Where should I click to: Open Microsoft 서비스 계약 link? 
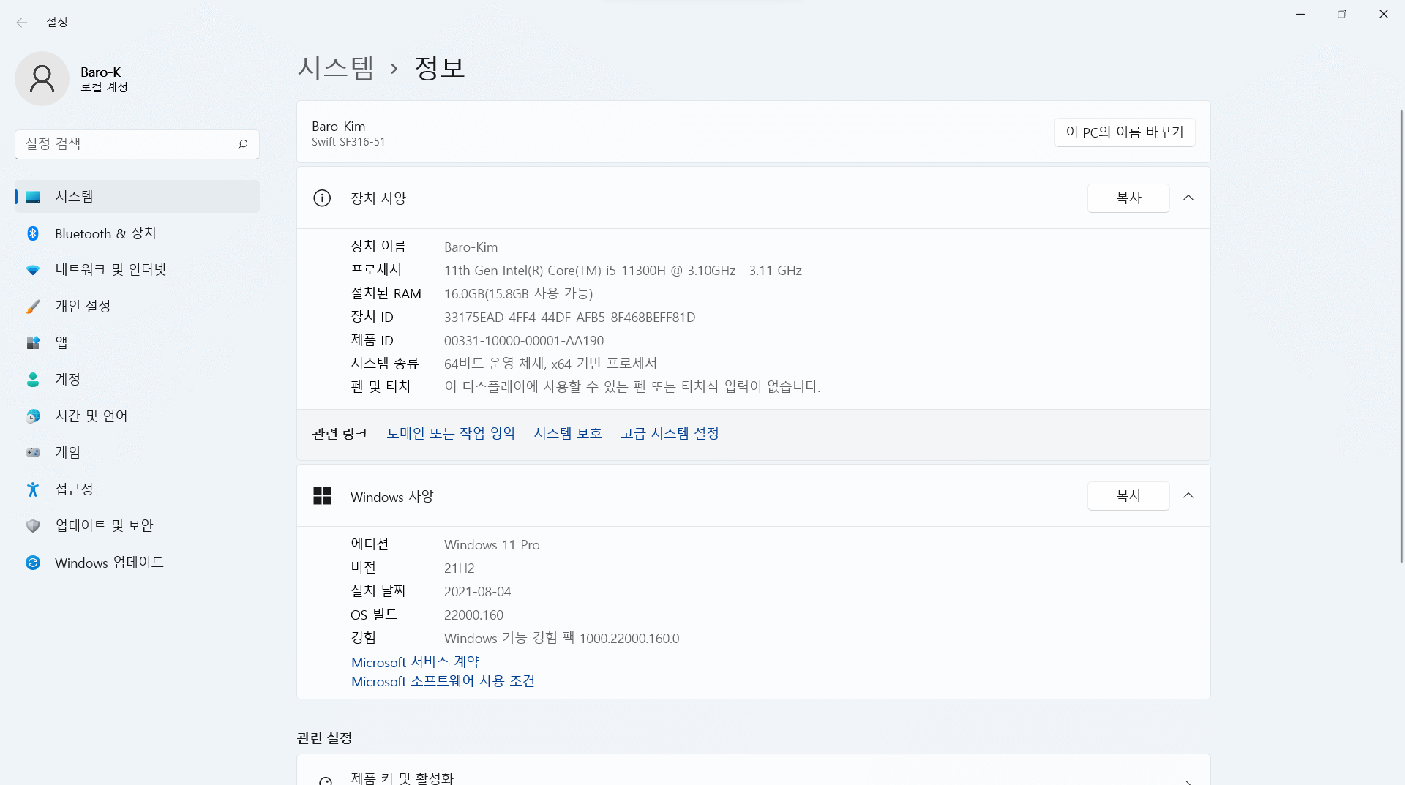tap(415, 662)
